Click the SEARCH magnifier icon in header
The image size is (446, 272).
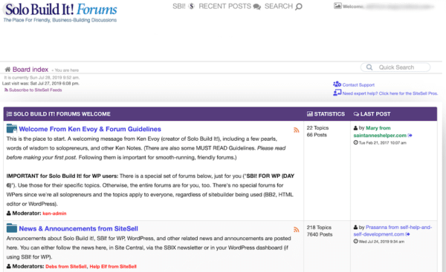[x=299, y=7]
